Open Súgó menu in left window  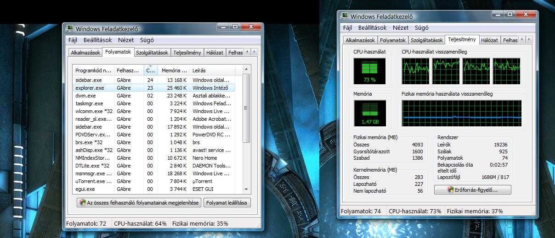coord(147,40)
